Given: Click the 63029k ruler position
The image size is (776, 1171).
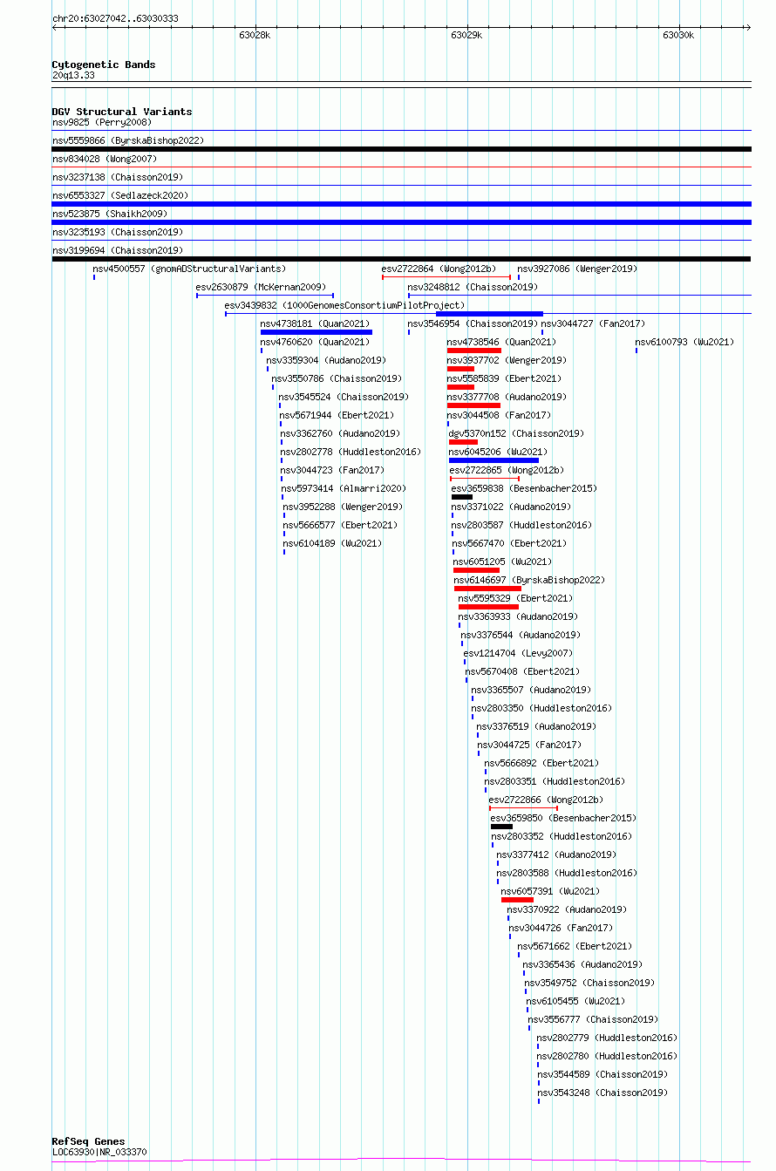Looking at the screenshot, I should click(466, 36).
